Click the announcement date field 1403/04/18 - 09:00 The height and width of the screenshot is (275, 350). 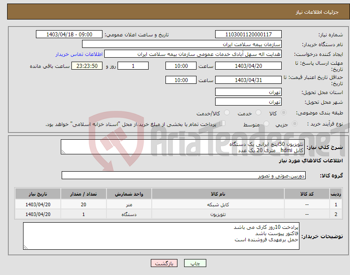[x=69, y=35]
